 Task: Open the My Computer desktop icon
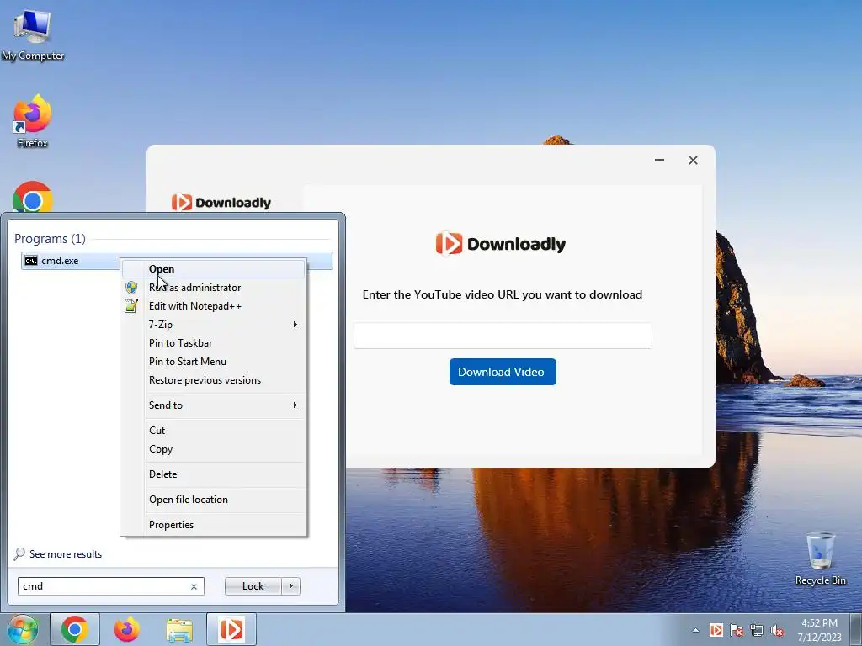click(33, 35)
